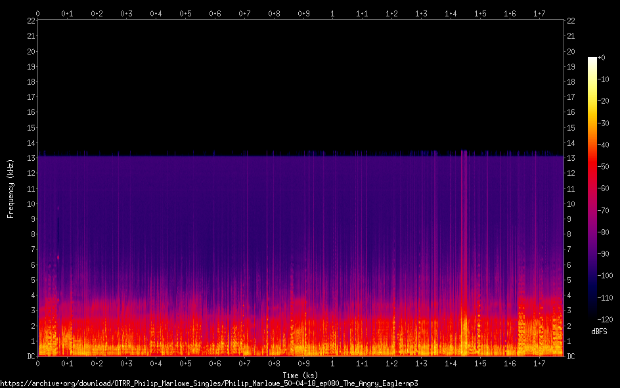Click the 10 kHz label on the right axis

click(571, 204)
